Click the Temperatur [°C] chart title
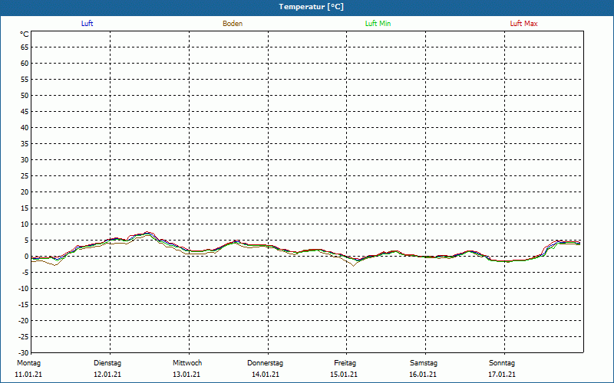The width and height of the screenshot is (614, 383). 312,7
